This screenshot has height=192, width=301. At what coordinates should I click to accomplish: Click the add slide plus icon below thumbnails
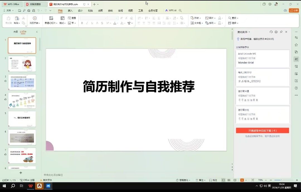coord(21,173)
